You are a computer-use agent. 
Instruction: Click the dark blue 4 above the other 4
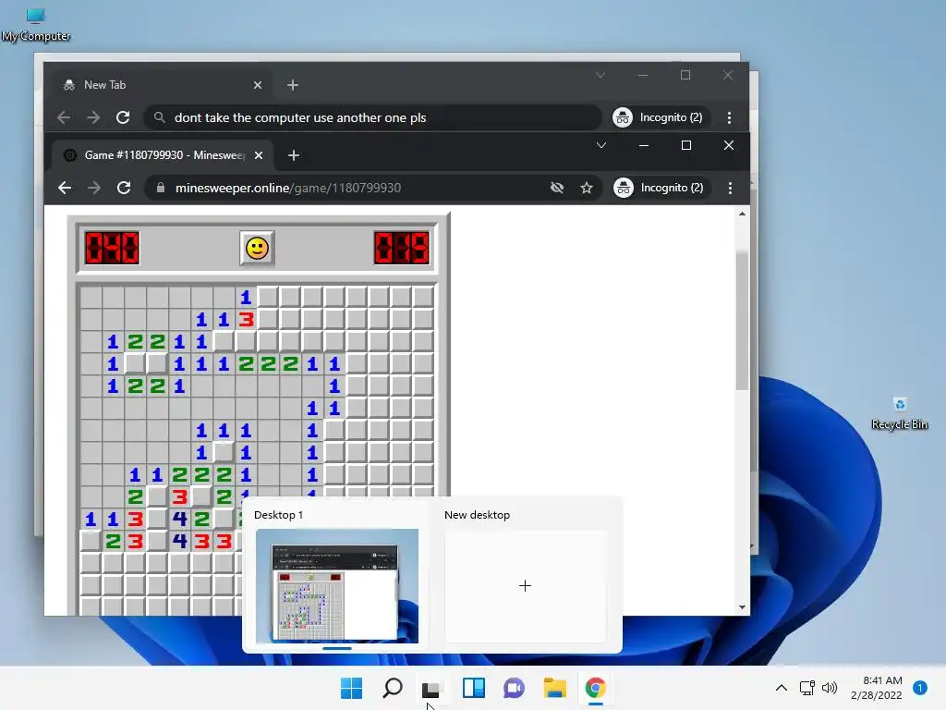coord(179,519)
